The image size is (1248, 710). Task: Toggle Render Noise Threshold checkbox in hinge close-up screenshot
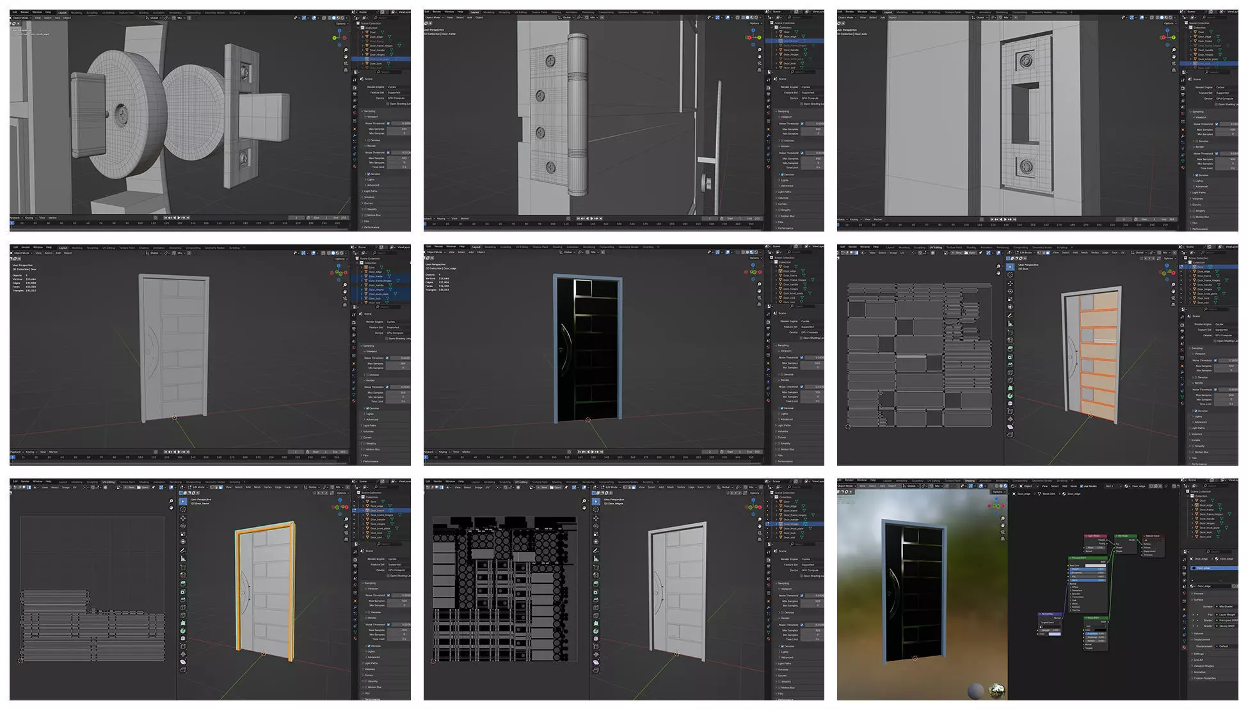802,153
